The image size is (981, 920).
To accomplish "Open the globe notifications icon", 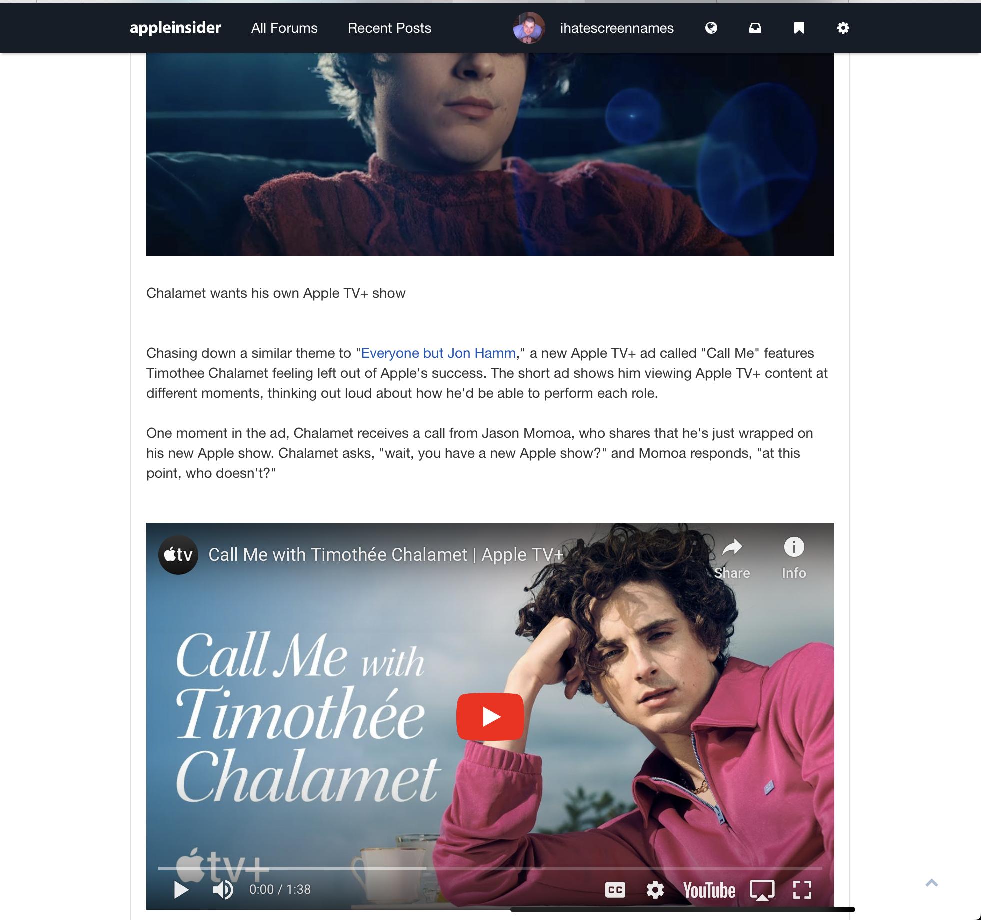I will (x=711, y=28).
